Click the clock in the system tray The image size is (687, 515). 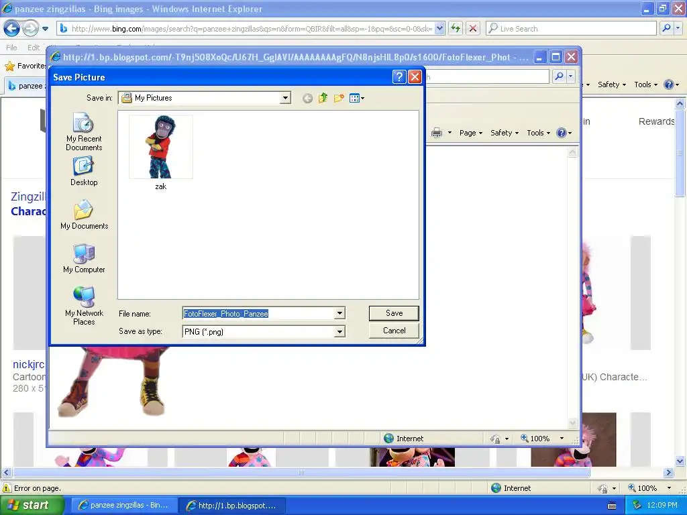[662, 506]
